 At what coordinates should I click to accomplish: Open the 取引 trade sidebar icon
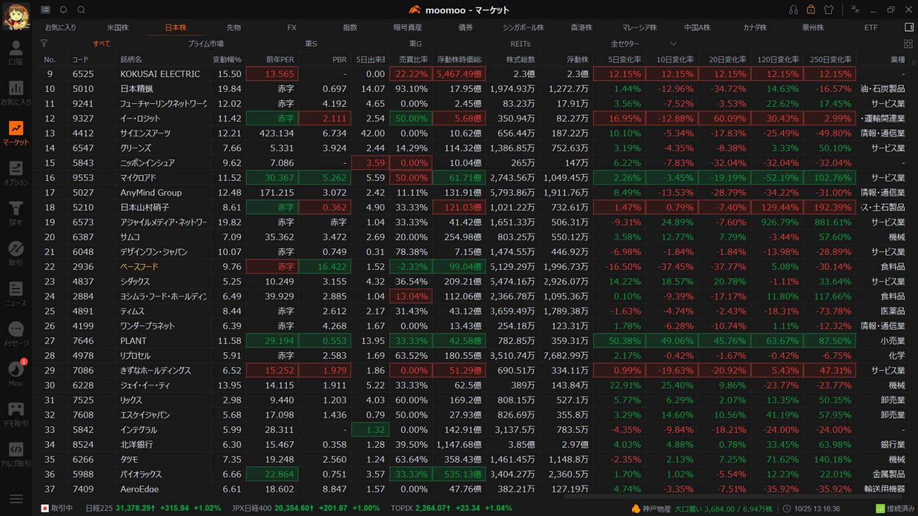tap(16, 254)
